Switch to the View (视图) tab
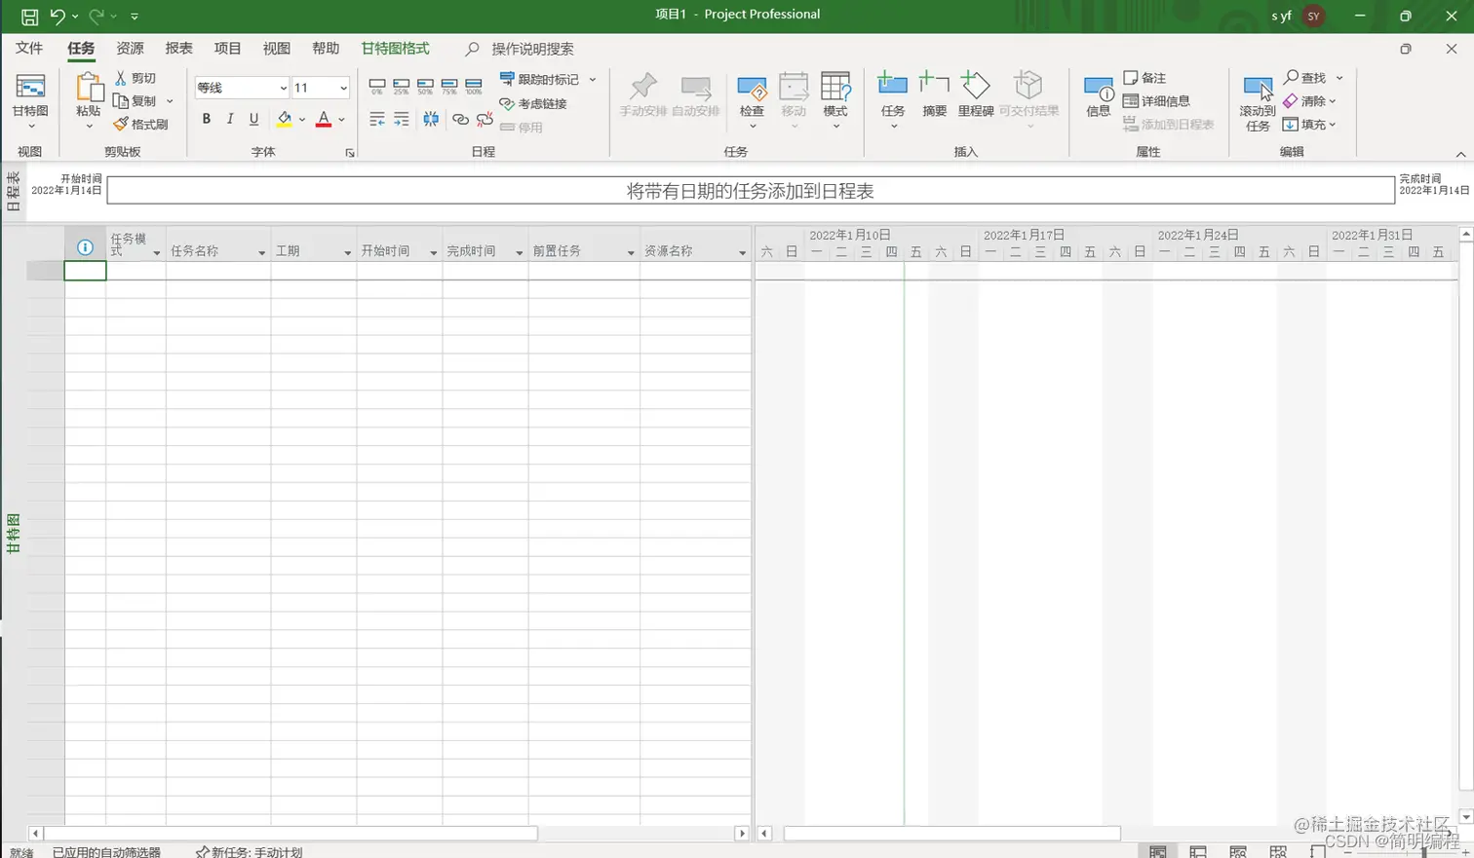 pyautogui.click(x=276, y=49)
